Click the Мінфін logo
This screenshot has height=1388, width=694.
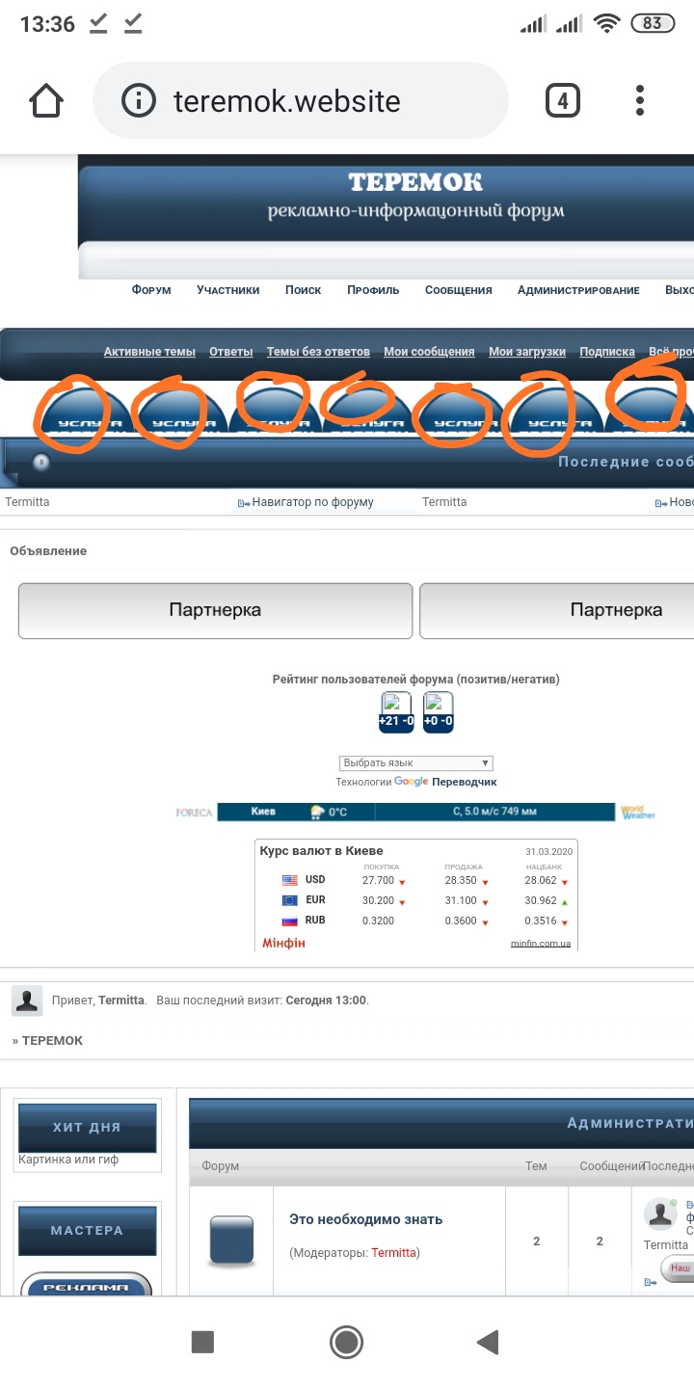(x=283, y=943)
